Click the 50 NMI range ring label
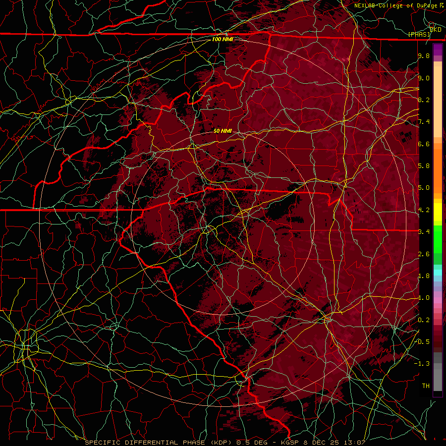446x446 pixels. tap(223, 131)
